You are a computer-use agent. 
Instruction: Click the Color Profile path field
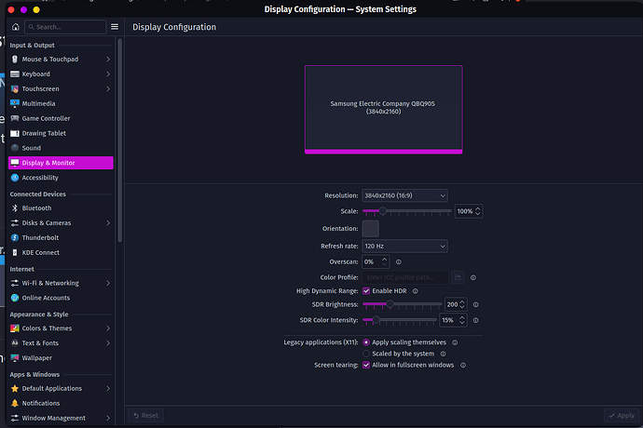point(405,277)
